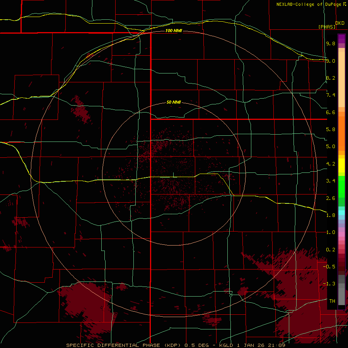Click the 1.8 scale value
The width and height of the screenshot is (348, 348).
pos(331,215)
